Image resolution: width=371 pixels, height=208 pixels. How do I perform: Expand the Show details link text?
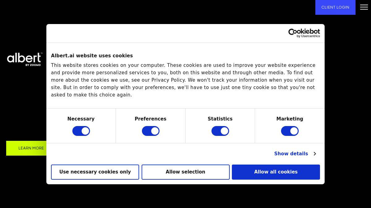click(x=291, y=154)
